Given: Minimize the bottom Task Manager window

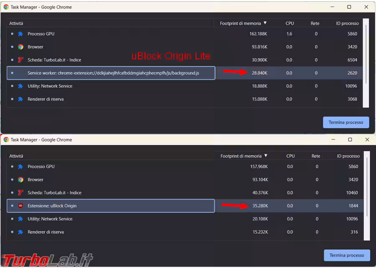Looking at the screenshot, I should click(333, 139).
